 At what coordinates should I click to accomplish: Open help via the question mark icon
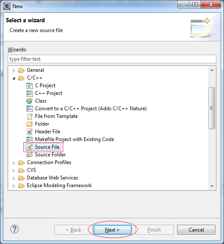pyautogui.click(x=15, y=229)
